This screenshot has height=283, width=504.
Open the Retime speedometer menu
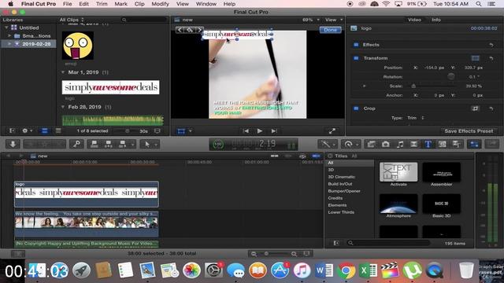(348, 145)
